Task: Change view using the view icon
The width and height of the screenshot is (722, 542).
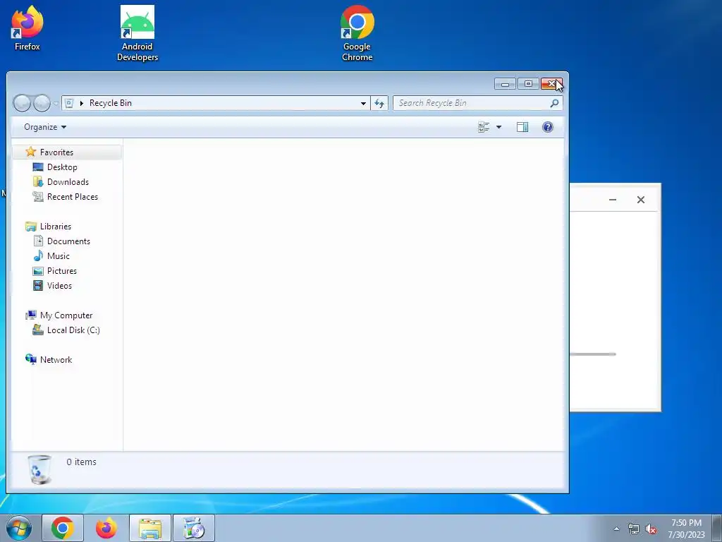Action: point(484,127)
